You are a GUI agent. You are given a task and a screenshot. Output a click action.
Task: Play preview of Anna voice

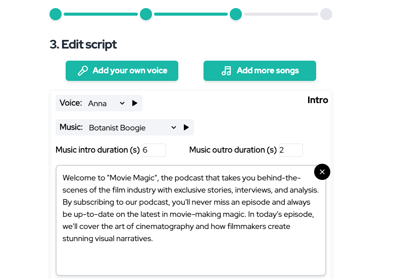(x=135, y=103)
